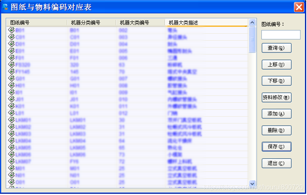Click the row icon beside D01
This screenshot has width=307, height=195.
[11, 44]
